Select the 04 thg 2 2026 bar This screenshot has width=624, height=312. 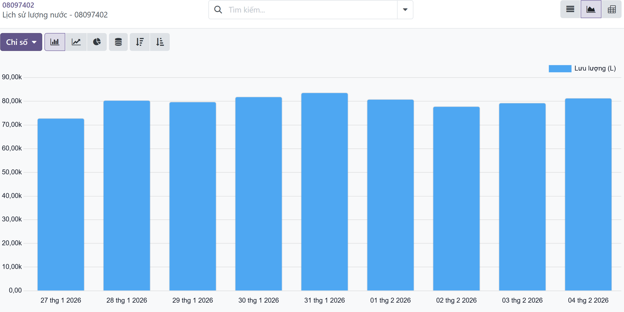pyautogui.click(x=588, y=194)
